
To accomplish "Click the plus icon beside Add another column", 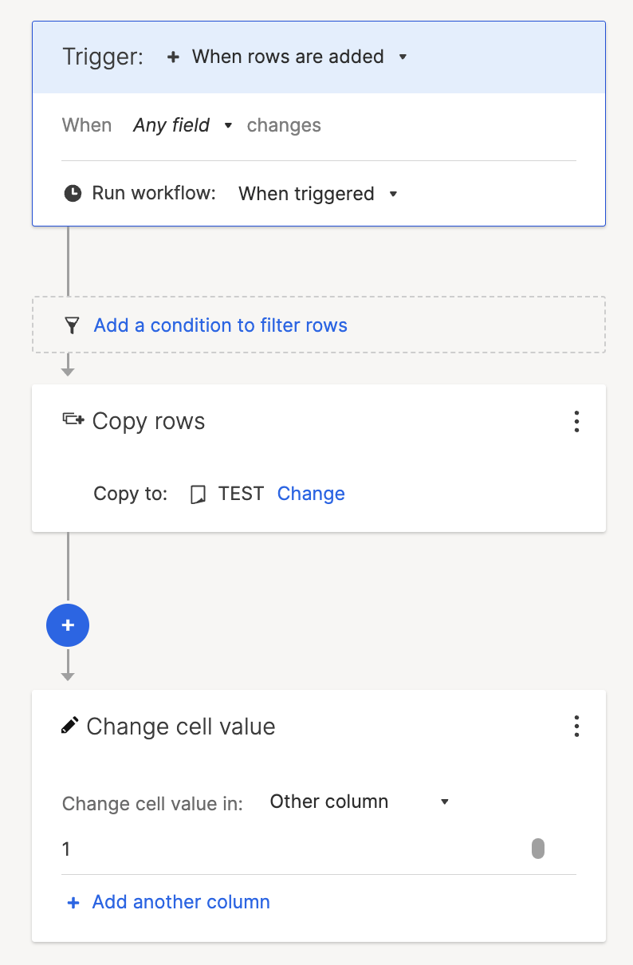I will pyautogui.click(x=73, y=903).
